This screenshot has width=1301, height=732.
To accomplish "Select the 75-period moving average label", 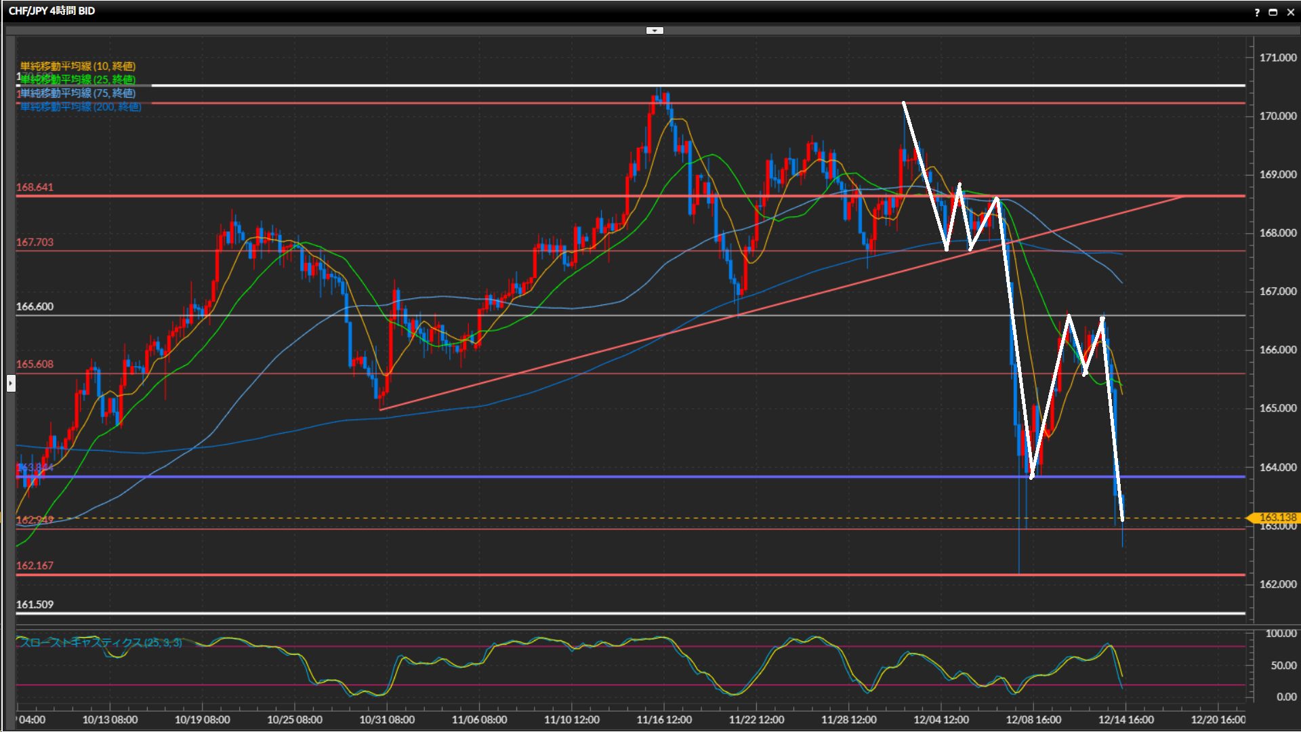I will coord(77,93).
